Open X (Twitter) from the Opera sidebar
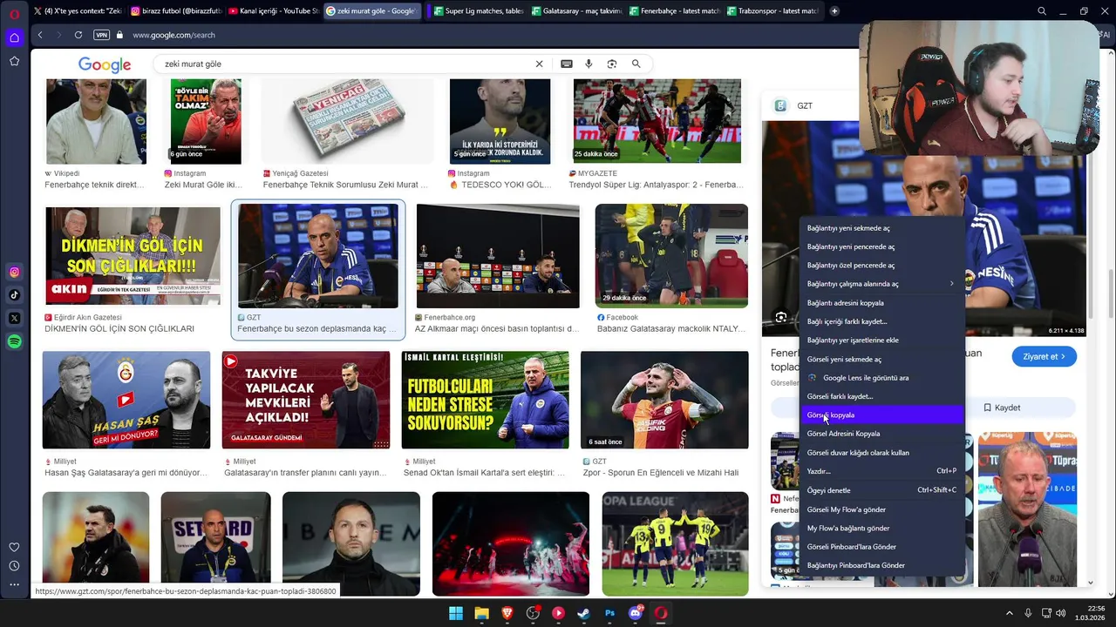 [14, 319]
